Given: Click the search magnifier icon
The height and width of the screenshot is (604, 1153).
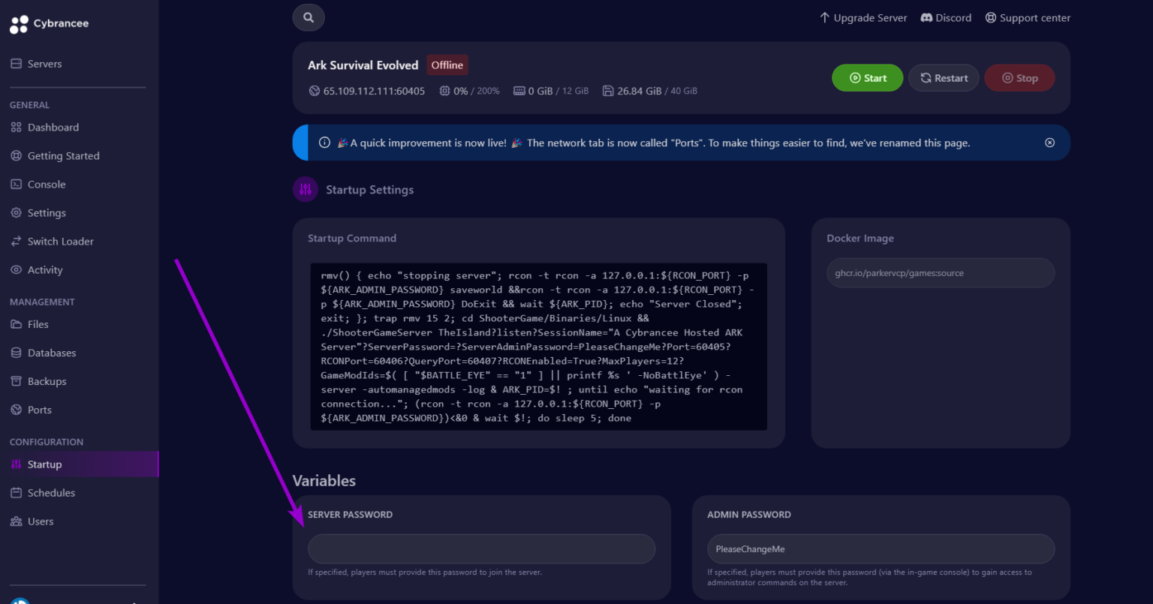Looking at the screenshot, I should click(x=309, y=17).
